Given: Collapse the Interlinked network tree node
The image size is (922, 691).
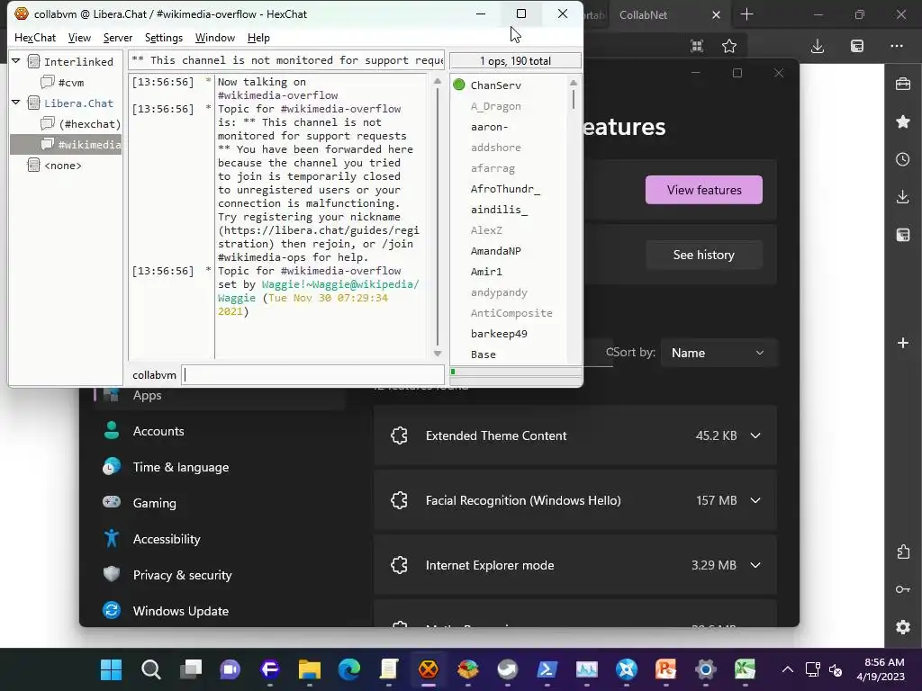Looking at the screenshot, I should [16, 61].
